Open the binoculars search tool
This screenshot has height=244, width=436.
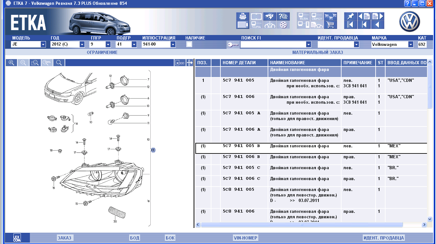(x=270, y=16)
